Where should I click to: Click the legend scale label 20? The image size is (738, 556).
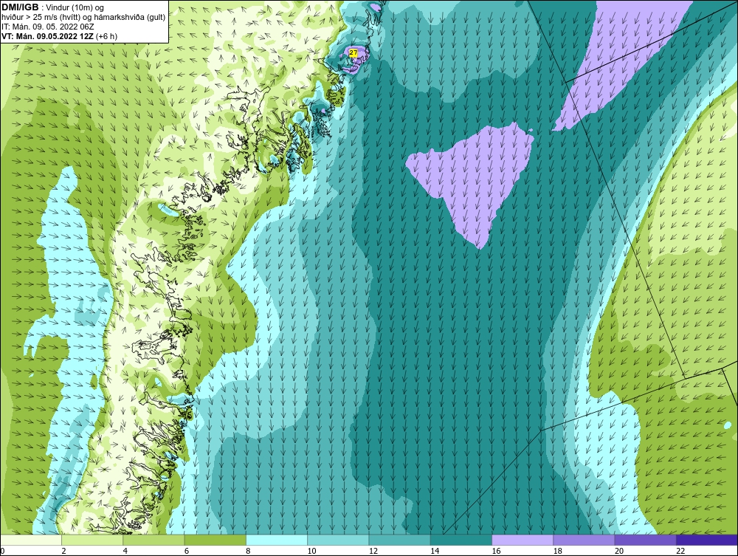pos(619,552)
